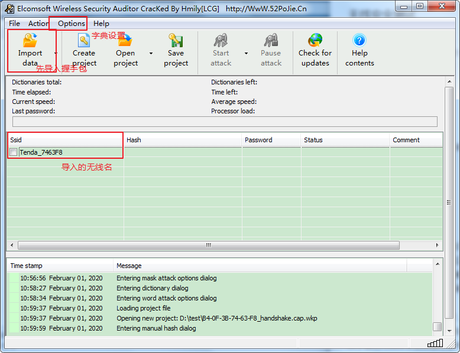Expand the Open project dropdown arrow

click(x=151, y=53)
